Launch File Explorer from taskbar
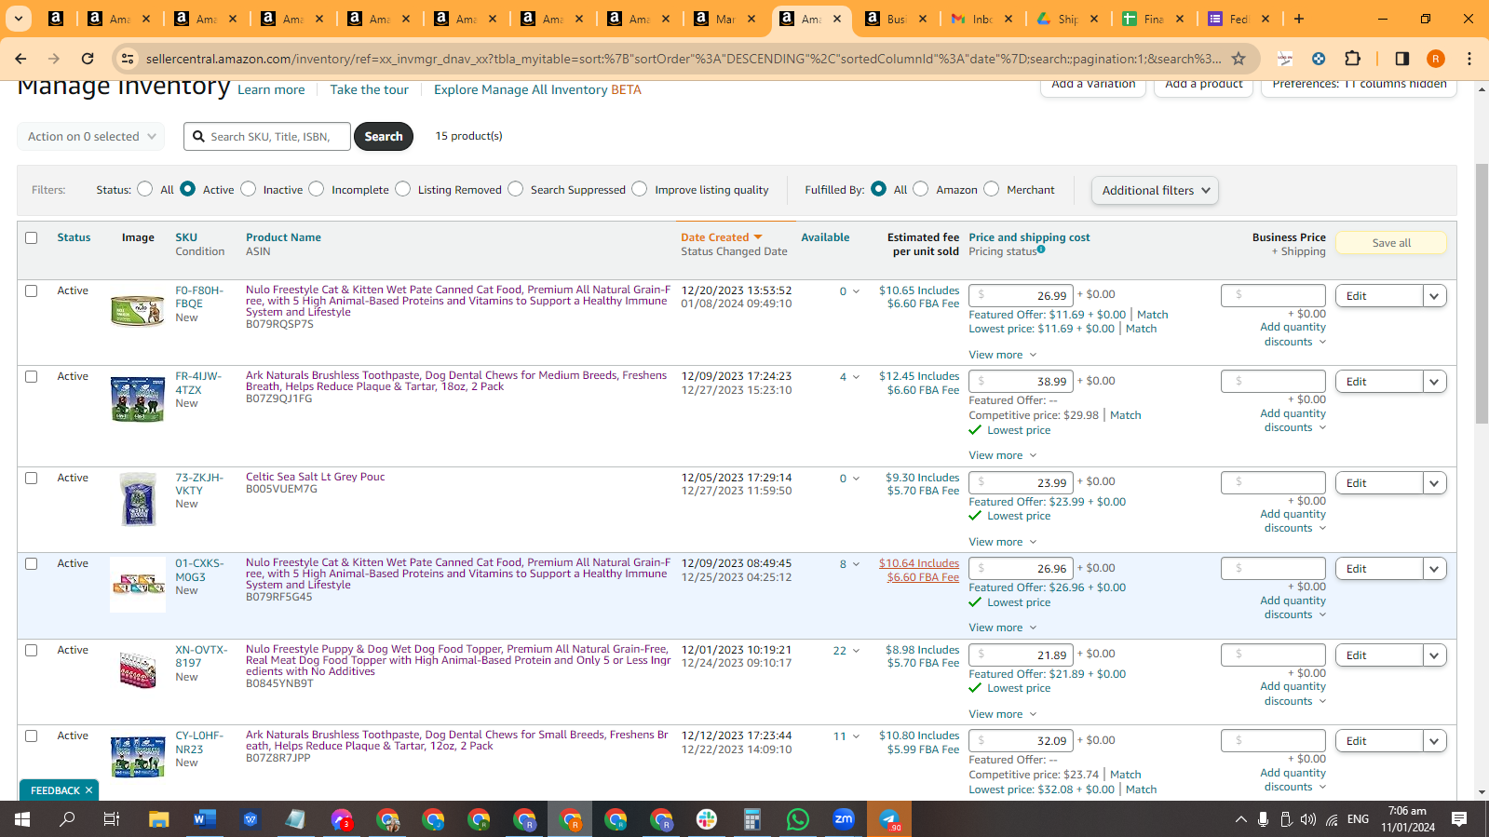This screenshot has width=1489, height=837. tap(158, 819)
